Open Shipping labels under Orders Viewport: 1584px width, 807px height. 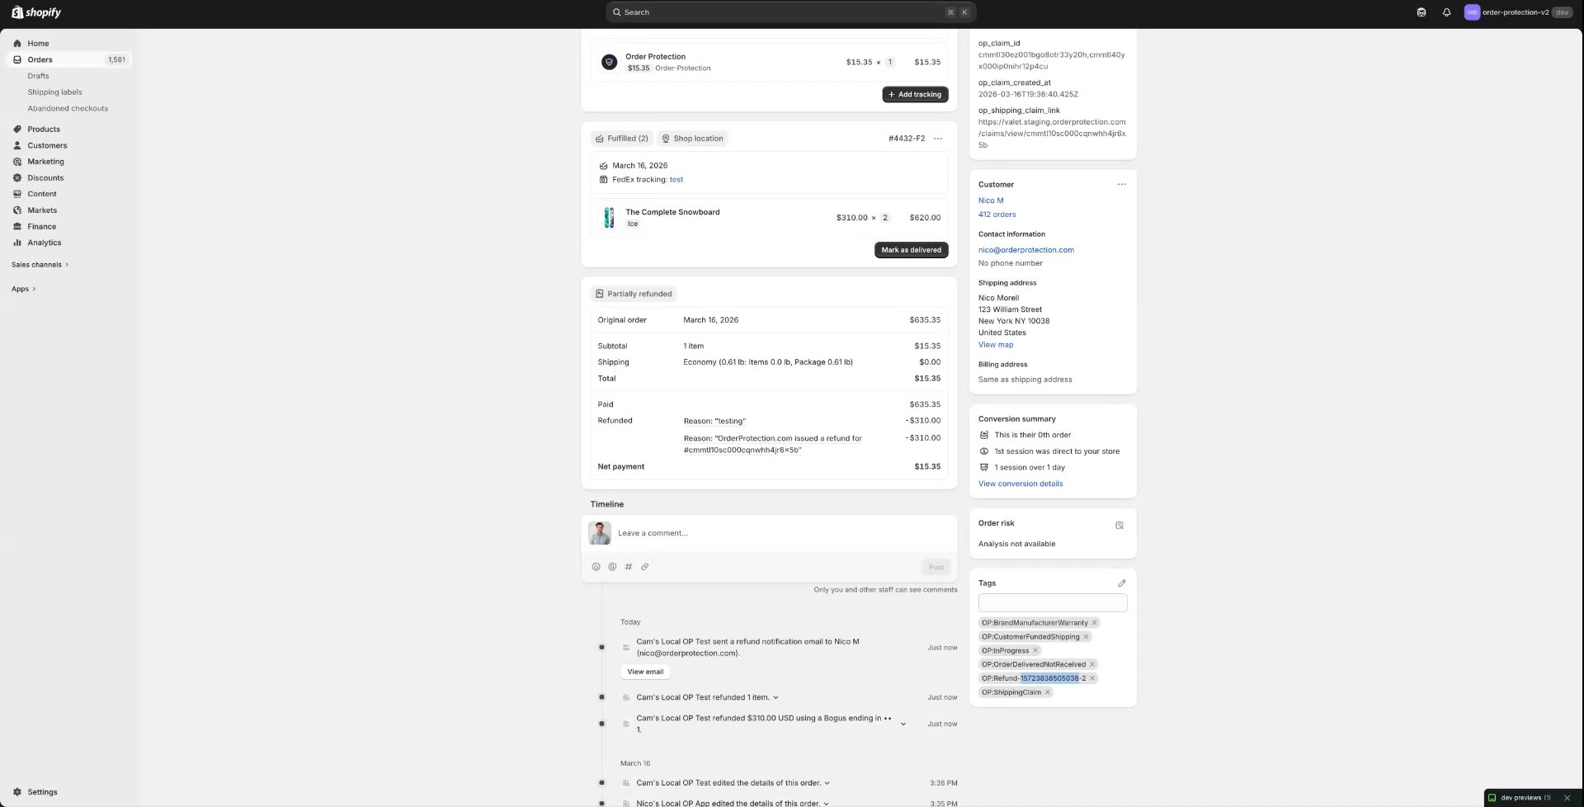pos(54,92)
